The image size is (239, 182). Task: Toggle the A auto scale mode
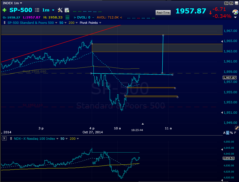click(x=224, y=133)
